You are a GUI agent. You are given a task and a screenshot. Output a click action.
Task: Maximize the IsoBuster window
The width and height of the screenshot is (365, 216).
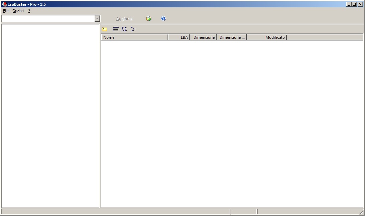tap(354, 4)
